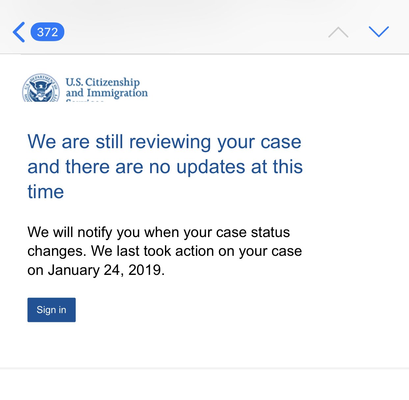
Task: Click the 'U.S. Citizenship' logo text
Action: (x=102, y=82)
